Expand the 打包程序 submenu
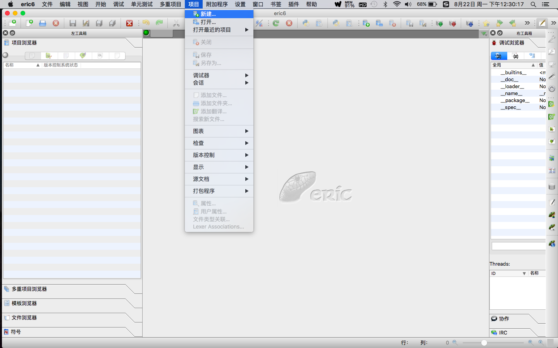This screenshot has height=348, width=558. tap(219, 191)
